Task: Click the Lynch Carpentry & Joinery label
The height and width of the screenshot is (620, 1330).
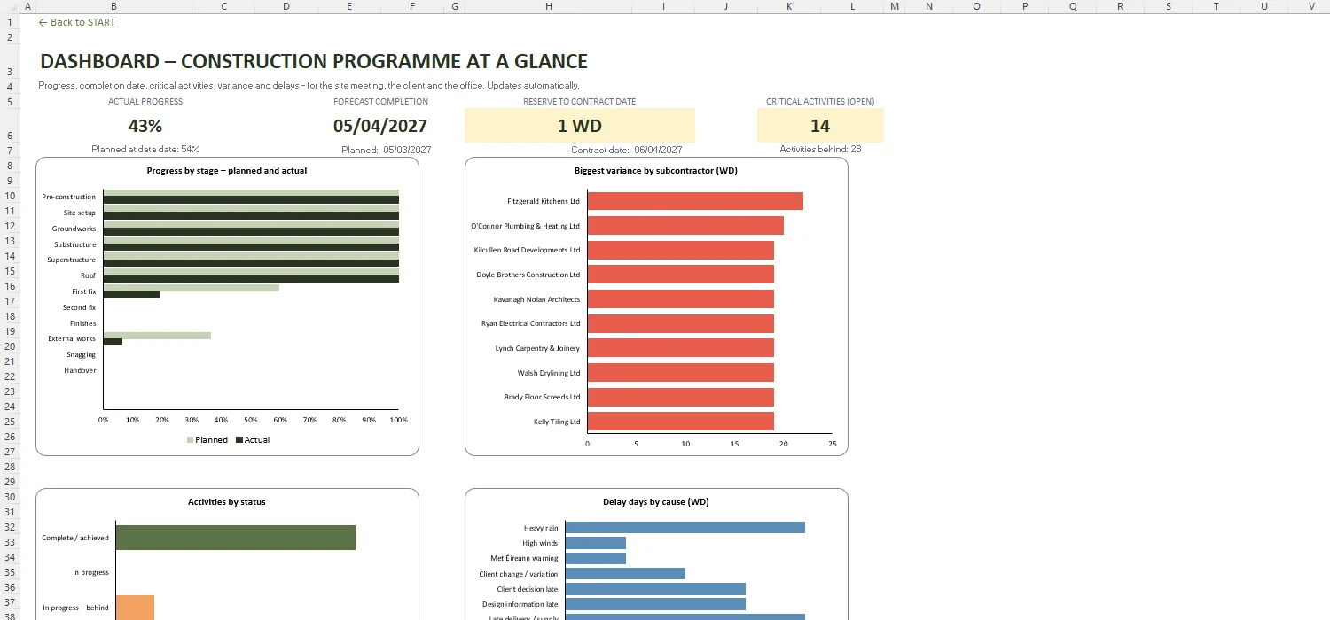Action: [x=537, y=348]
